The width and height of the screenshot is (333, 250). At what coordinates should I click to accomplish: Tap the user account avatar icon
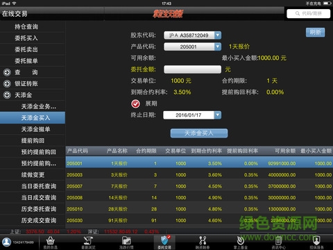click(6, 242)
